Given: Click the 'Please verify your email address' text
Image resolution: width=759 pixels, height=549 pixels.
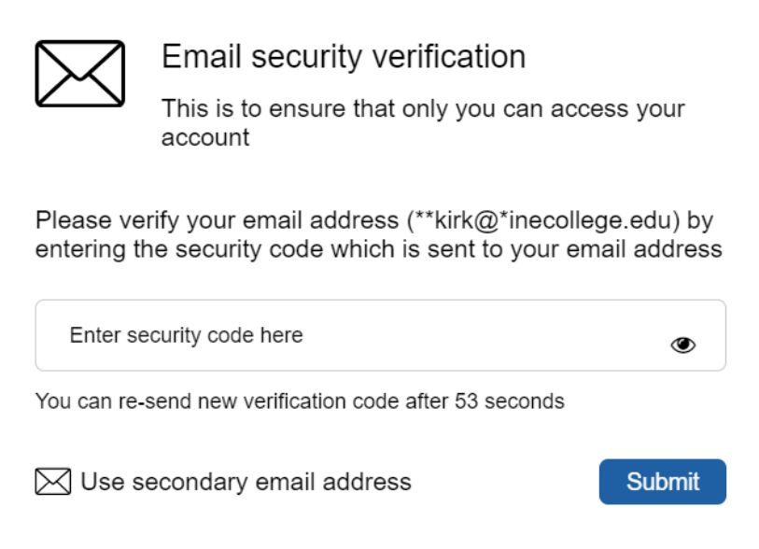Looking at the screenshot, I should pyautogui.click(x=217, y=220).
